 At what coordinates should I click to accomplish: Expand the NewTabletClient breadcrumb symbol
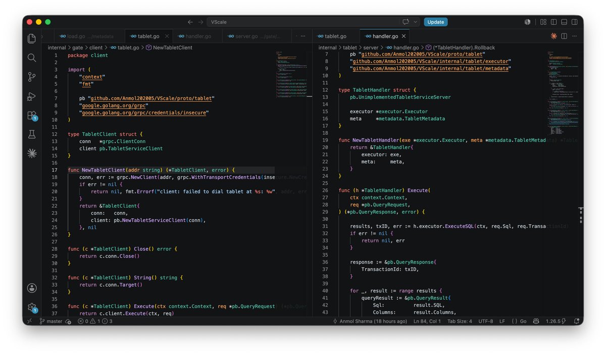(169, 47)
